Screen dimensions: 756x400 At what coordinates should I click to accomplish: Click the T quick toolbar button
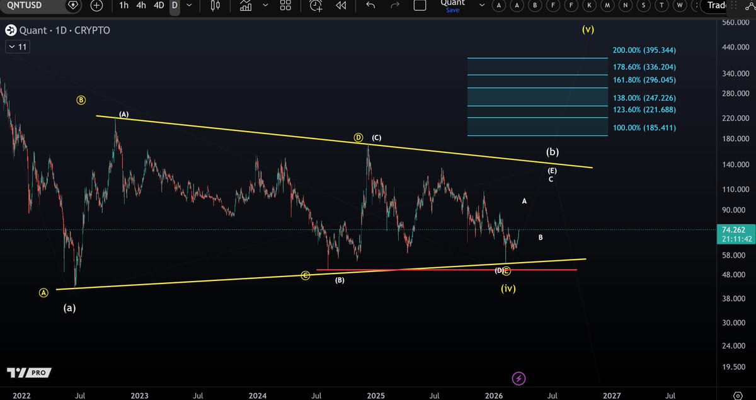point(662,5)
